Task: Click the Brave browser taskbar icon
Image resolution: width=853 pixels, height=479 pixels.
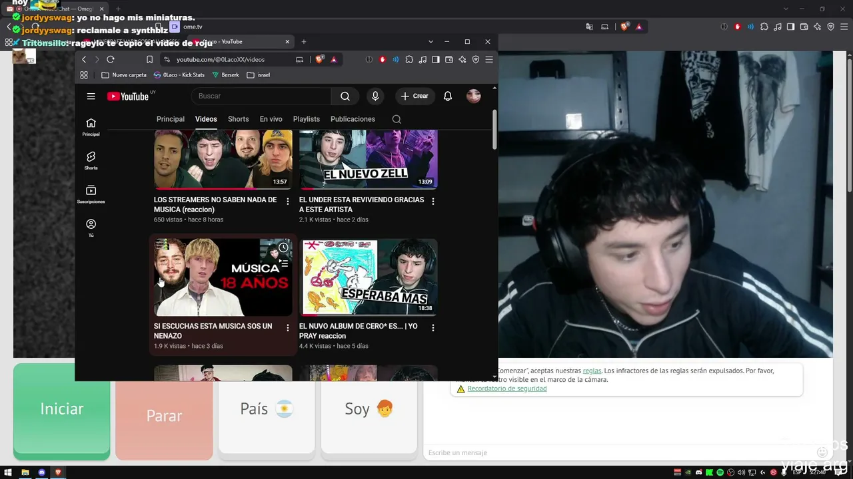Action: coord(58,472)
